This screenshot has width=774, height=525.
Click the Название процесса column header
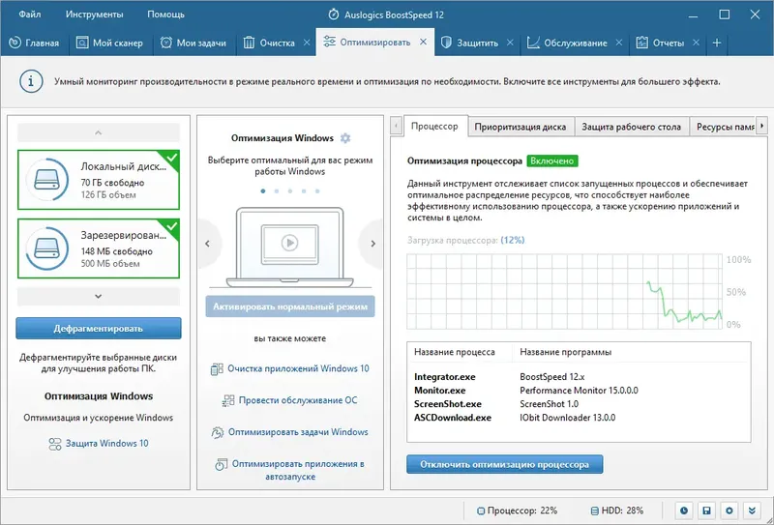[x=454, y=352]
